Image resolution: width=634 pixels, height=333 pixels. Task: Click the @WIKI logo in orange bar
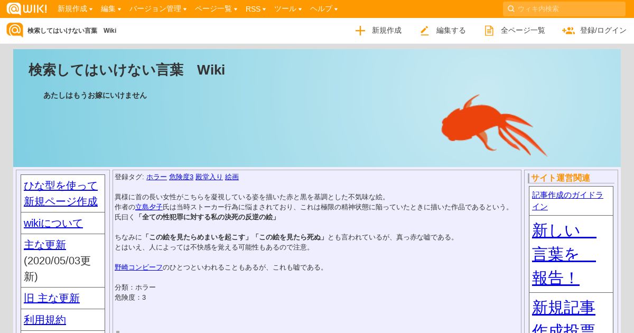[26, 8]
